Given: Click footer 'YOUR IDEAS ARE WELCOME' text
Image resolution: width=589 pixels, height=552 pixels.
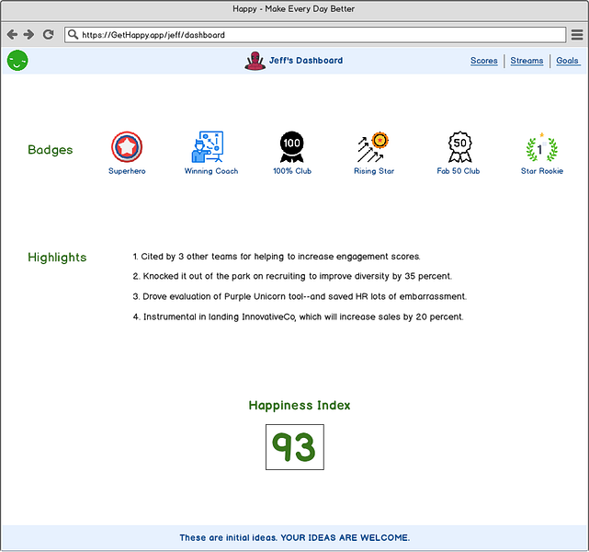Looking at the screenshot, I should coord(345,537).
